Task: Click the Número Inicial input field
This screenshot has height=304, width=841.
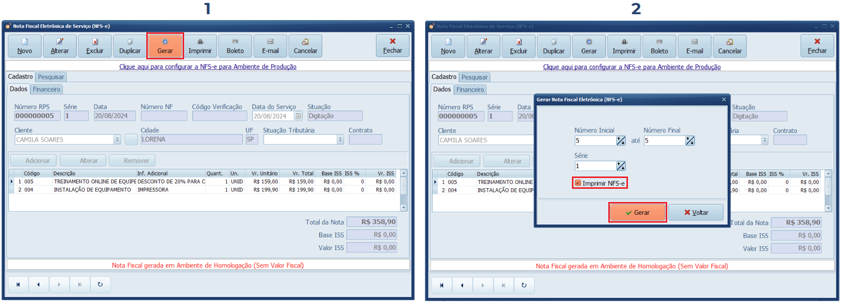Action: point(595,141)
